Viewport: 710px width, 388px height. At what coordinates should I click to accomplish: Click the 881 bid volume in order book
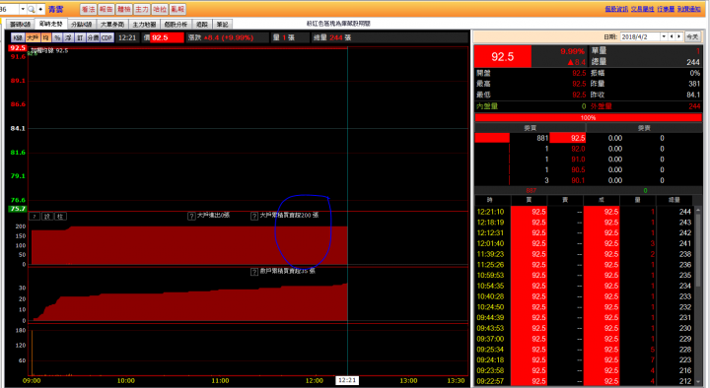tap(542, 138)
